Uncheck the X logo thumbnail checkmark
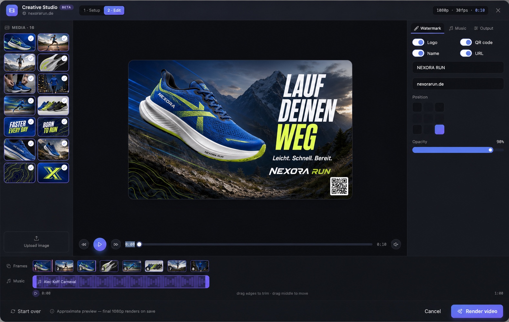509x322 pixels. point(65,167)
